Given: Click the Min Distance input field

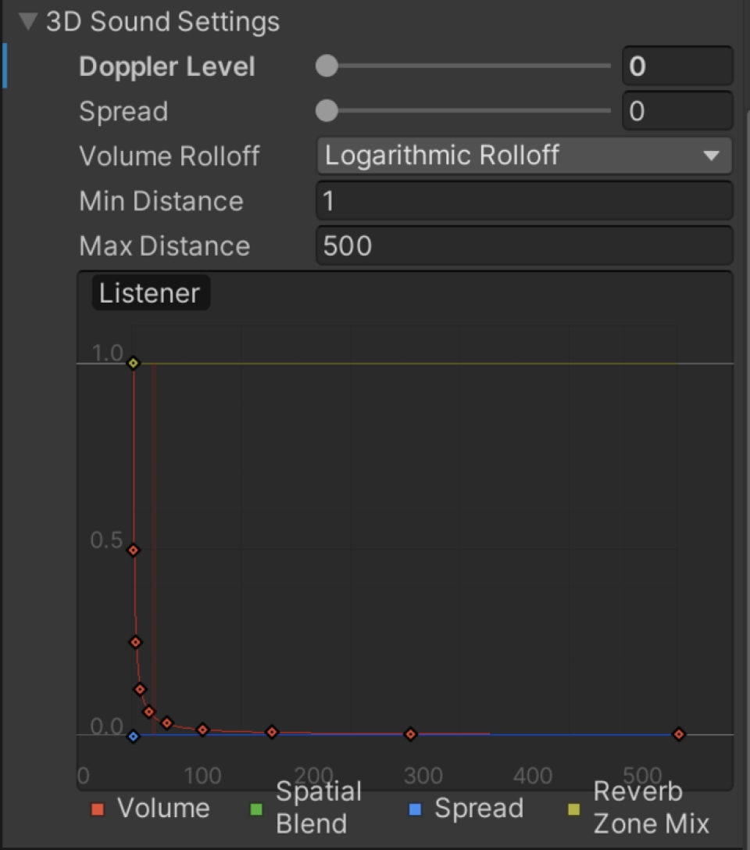Looking at the screenshot, I should [523, 201].
